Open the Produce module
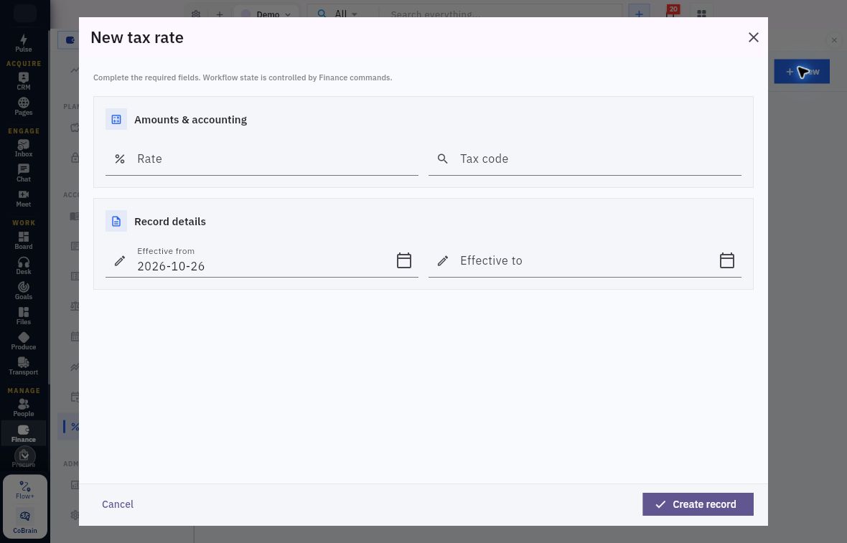 (x=23, y=341)
